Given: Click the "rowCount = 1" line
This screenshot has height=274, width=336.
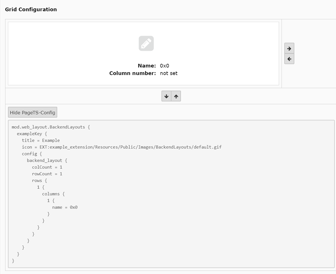Looking at the screenshot, I should coord(47,174).
